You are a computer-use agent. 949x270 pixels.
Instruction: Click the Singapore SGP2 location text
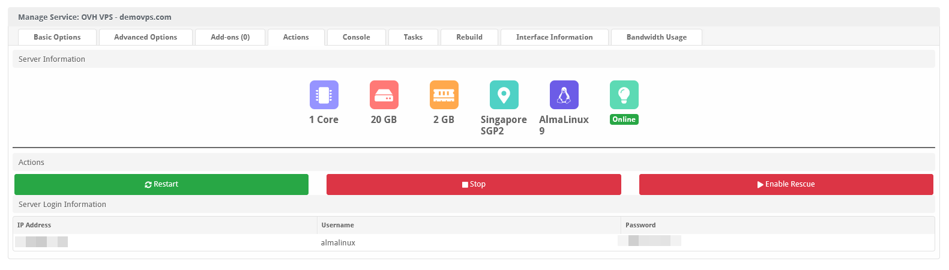(504, 125)
